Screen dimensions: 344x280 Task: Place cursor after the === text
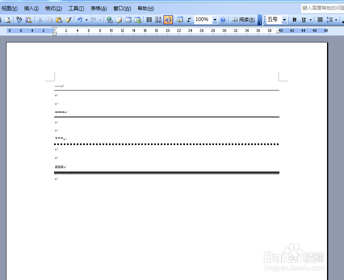pyautogui.click(x=65, y=112)
